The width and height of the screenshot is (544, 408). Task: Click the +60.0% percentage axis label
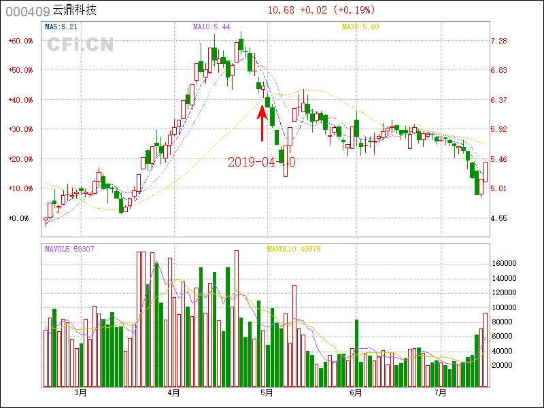pyautogui.click(x=20, y=41)
